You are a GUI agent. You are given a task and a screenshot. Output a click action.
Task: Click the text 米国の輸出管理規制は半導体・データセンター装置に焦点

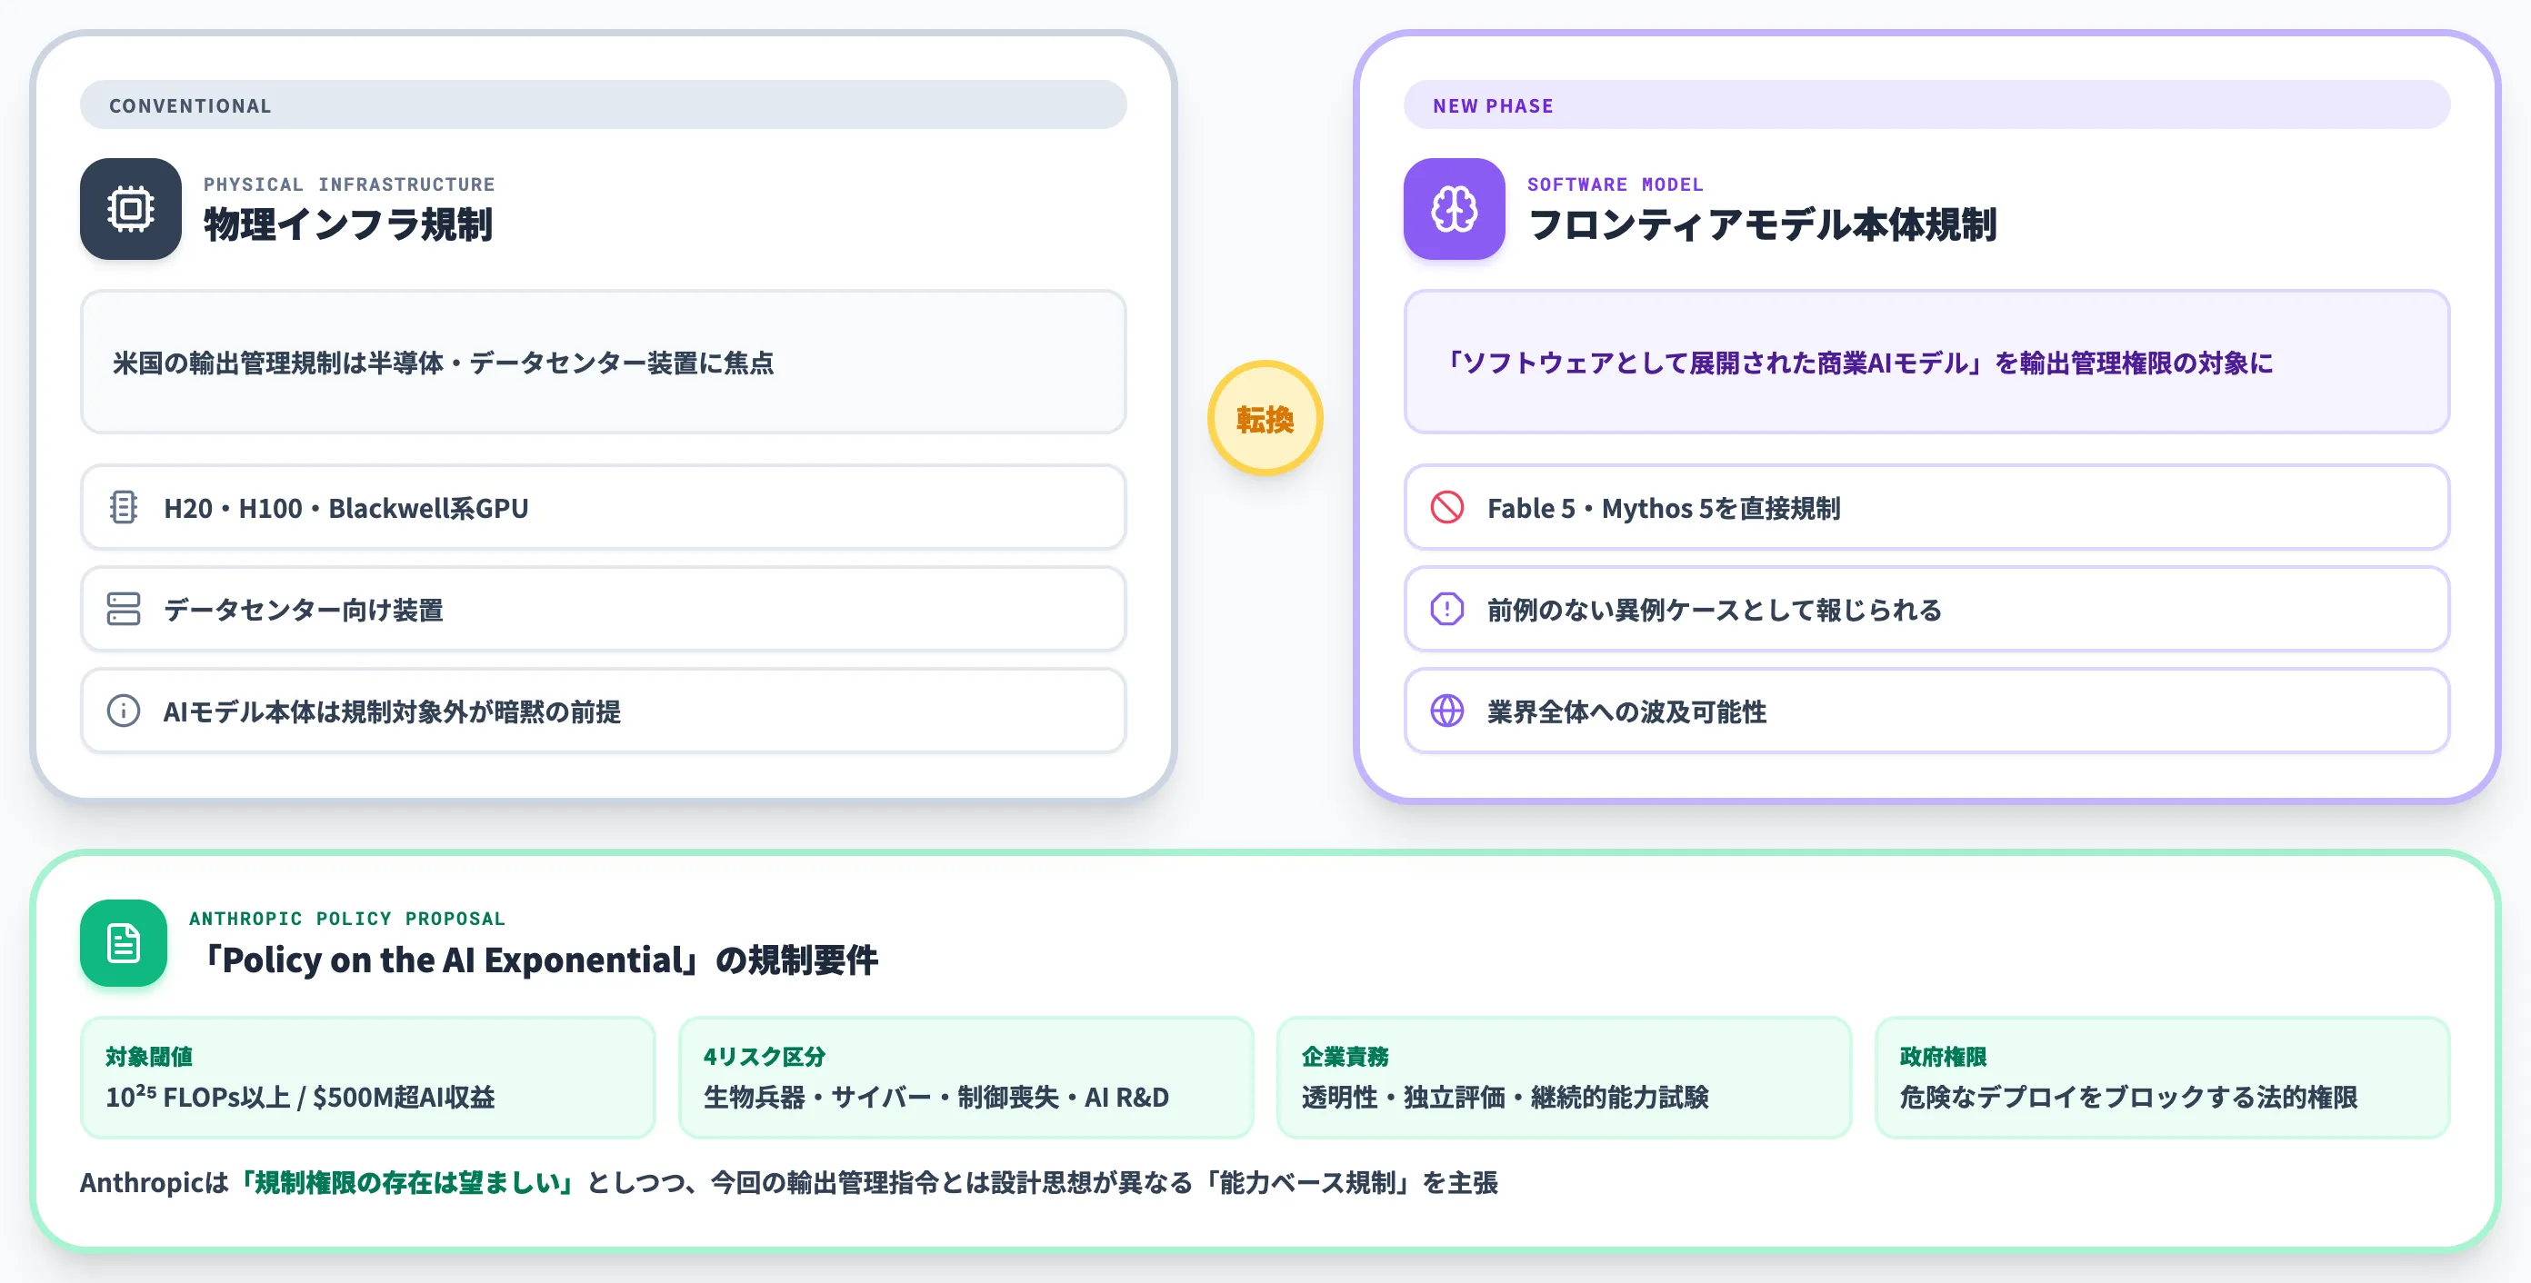[443, 363]
